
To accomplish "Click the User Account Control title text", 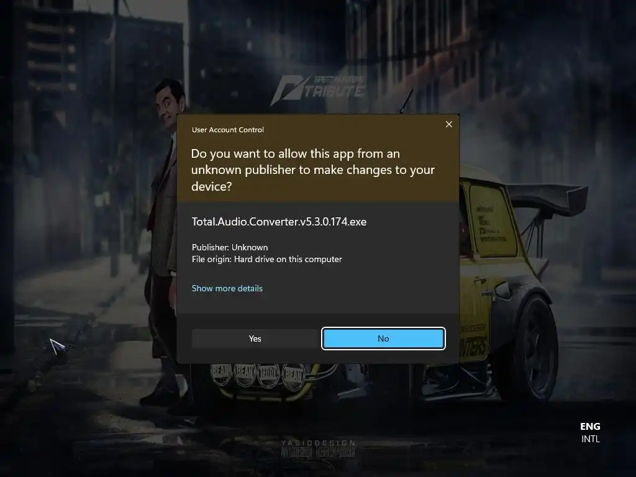I will (x=227, y=130).
